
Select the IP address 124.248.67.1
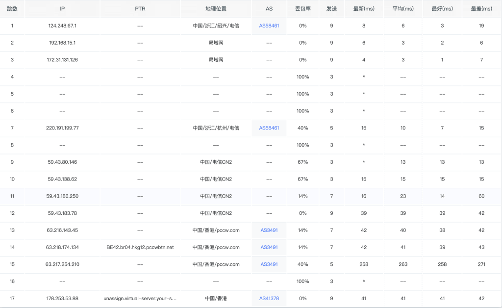(62, 26)
